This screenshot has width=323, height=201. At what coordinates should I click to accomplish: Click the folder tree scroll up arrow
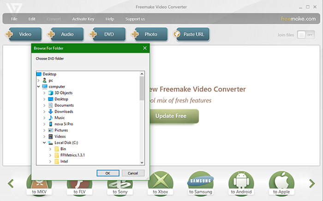(x=142, y=74)
